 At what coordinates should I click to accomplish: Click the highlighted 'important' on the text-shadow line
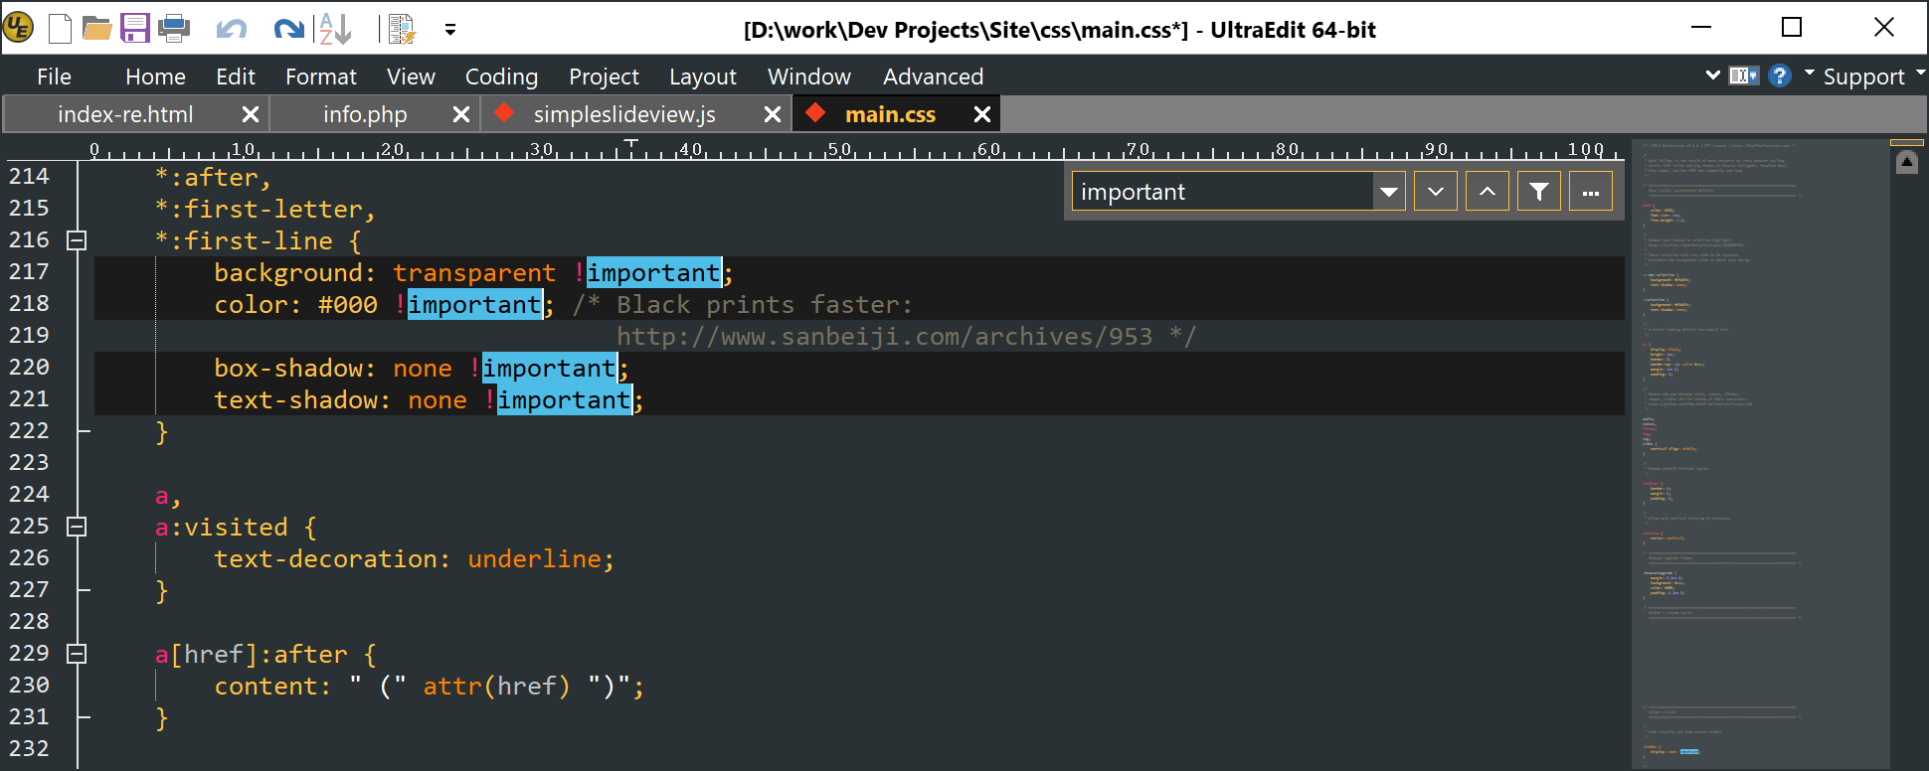pos(565,399)
